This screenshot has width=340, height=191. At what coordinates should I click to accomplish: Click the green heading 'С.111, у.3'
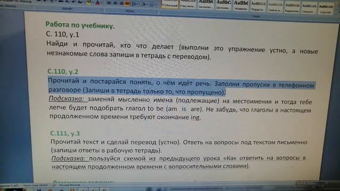coord(65,133)
